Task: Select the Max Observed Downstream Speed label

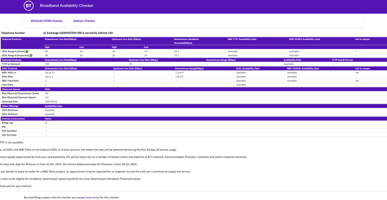Action: pos(20,93)
